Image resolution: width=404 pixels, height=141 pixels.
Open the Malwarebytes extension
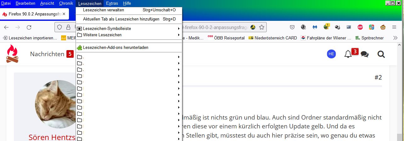(315, 27)
